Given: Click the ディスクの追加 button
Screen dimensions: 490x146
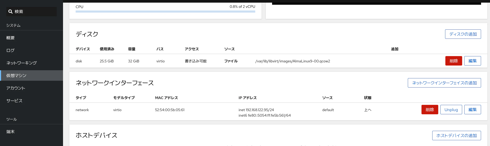Looking at the screenshot, I should tap(463, 34).
